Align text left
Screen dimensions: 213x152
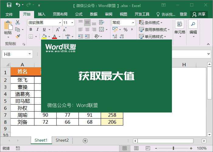81,29
